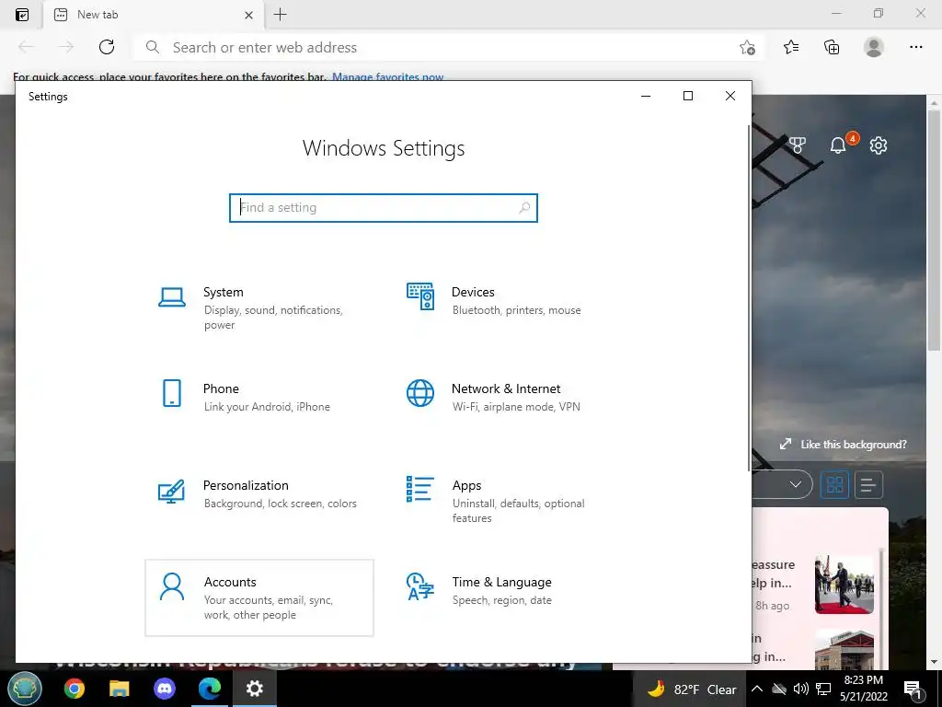The width and height of the screenshot is (942, 707).
Task: Select grid view layout in news feed
Action: pos(835,484)
